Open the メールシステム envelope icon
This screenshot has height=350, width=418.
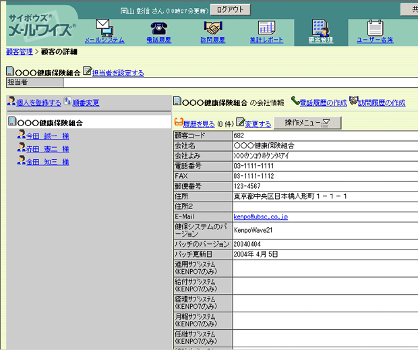104,28
